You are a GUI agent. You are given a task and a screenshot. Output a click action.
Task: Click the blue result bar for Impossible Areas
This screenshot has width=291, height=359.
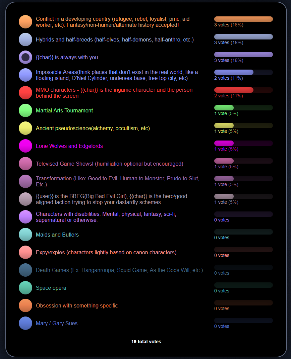pos(243,72)
